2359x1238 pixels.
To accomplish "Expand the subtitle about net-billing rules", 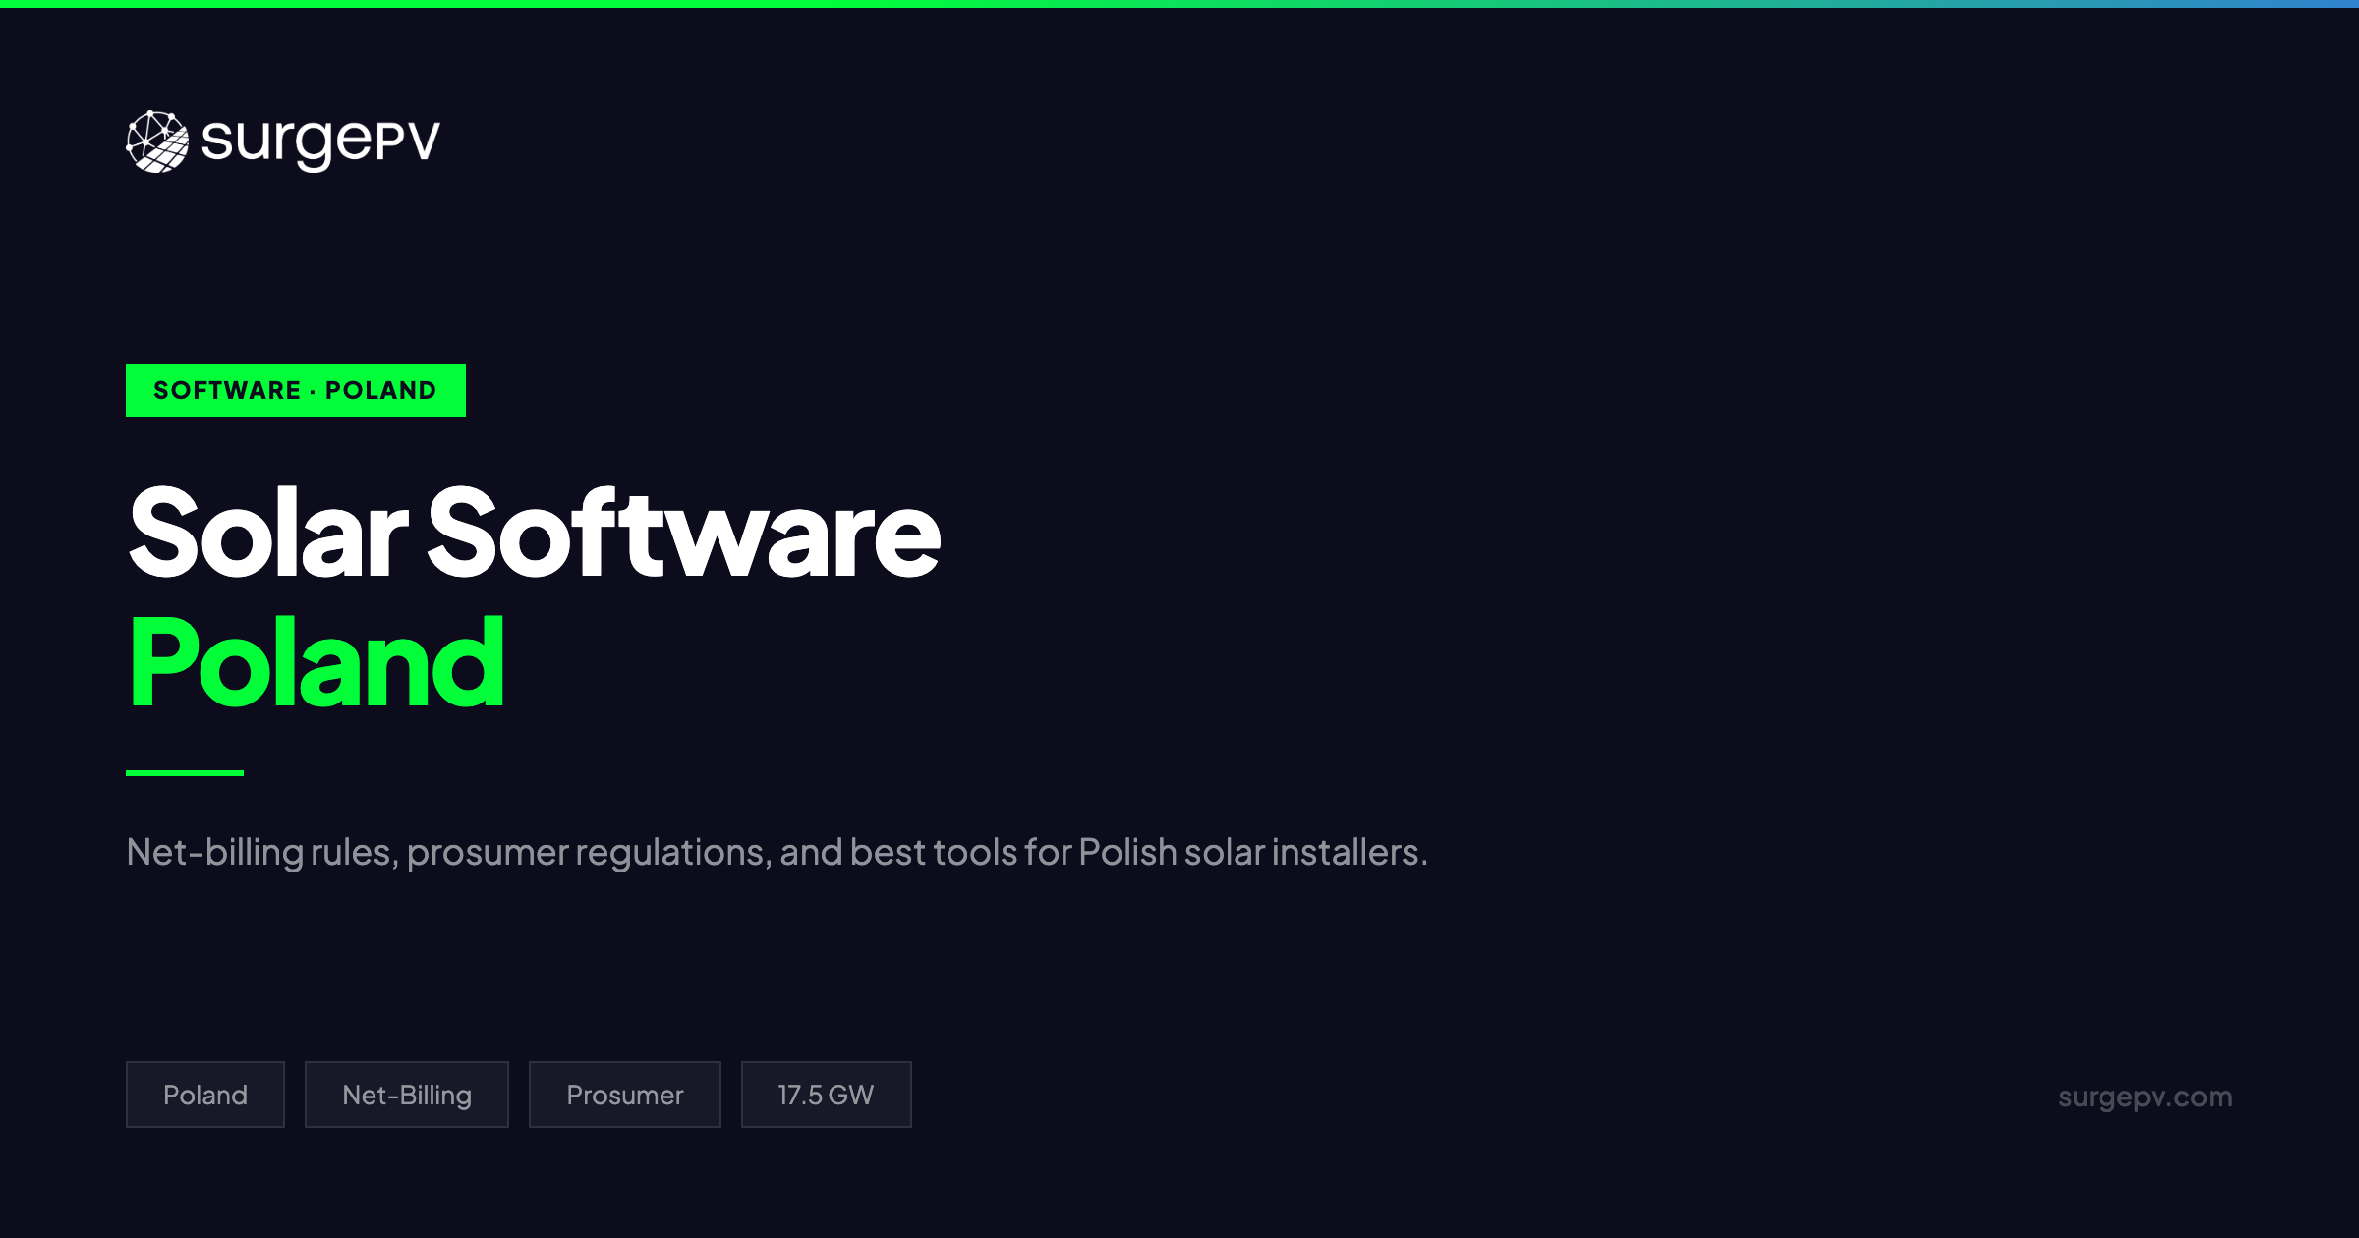I will pyautogui.click(x=777, y=853).
